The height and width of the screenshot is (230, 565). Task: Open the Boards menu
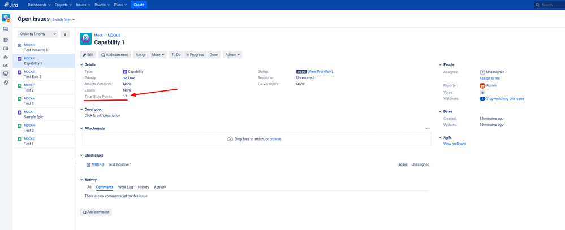(x=102, y=5)
